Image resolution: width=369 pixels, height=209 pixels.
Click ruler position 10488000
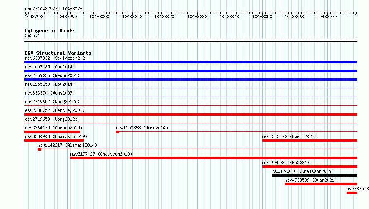tap(100, 17)
